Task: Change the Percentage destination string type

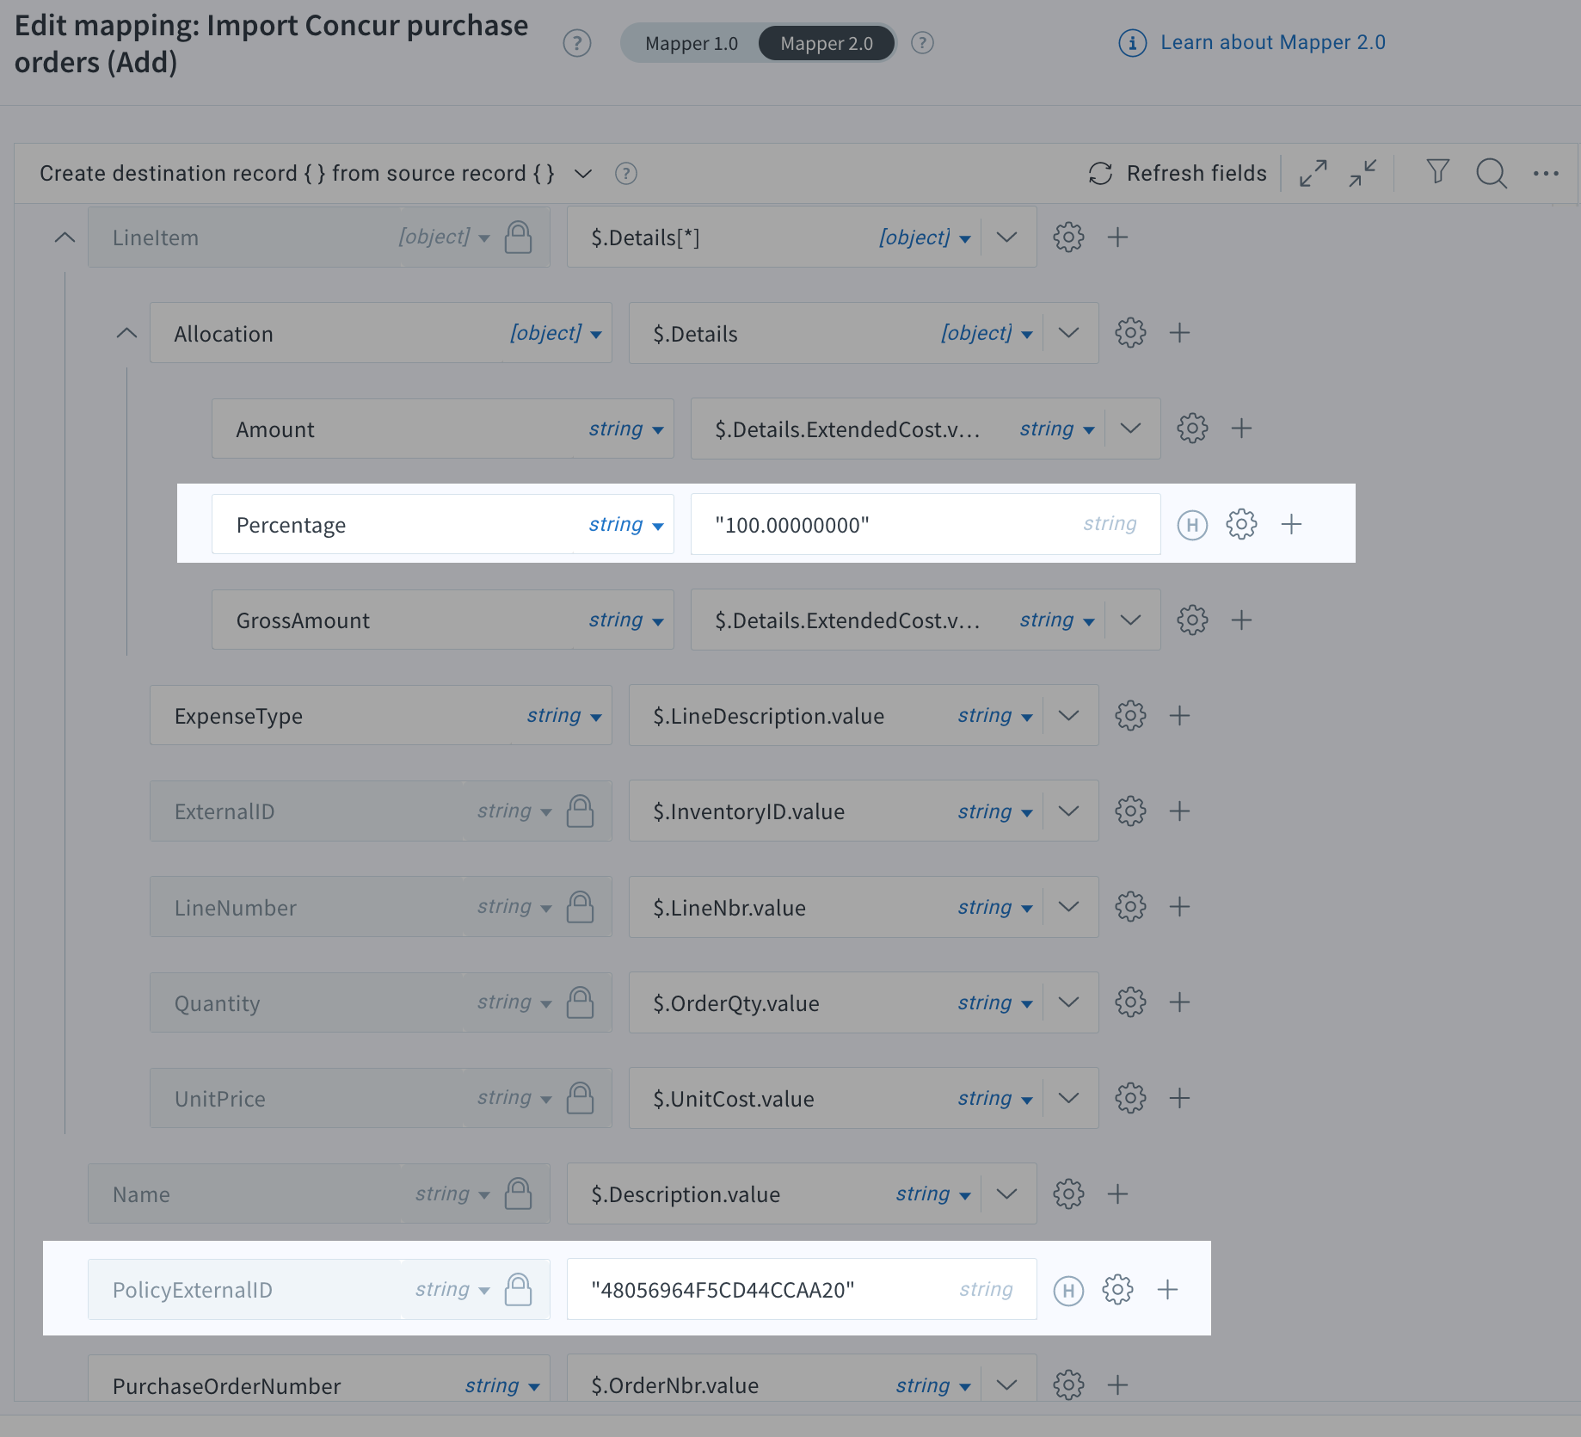Action: pos(626,524)
